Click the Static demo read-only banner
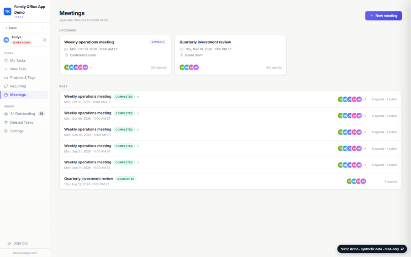411x257 pixels. pyautogui.click(x=372, y=249)
